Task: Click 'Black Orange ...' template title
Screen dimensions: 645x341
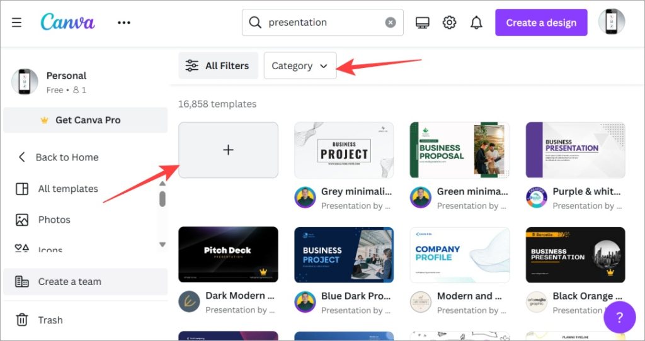Action: point(588,296)
